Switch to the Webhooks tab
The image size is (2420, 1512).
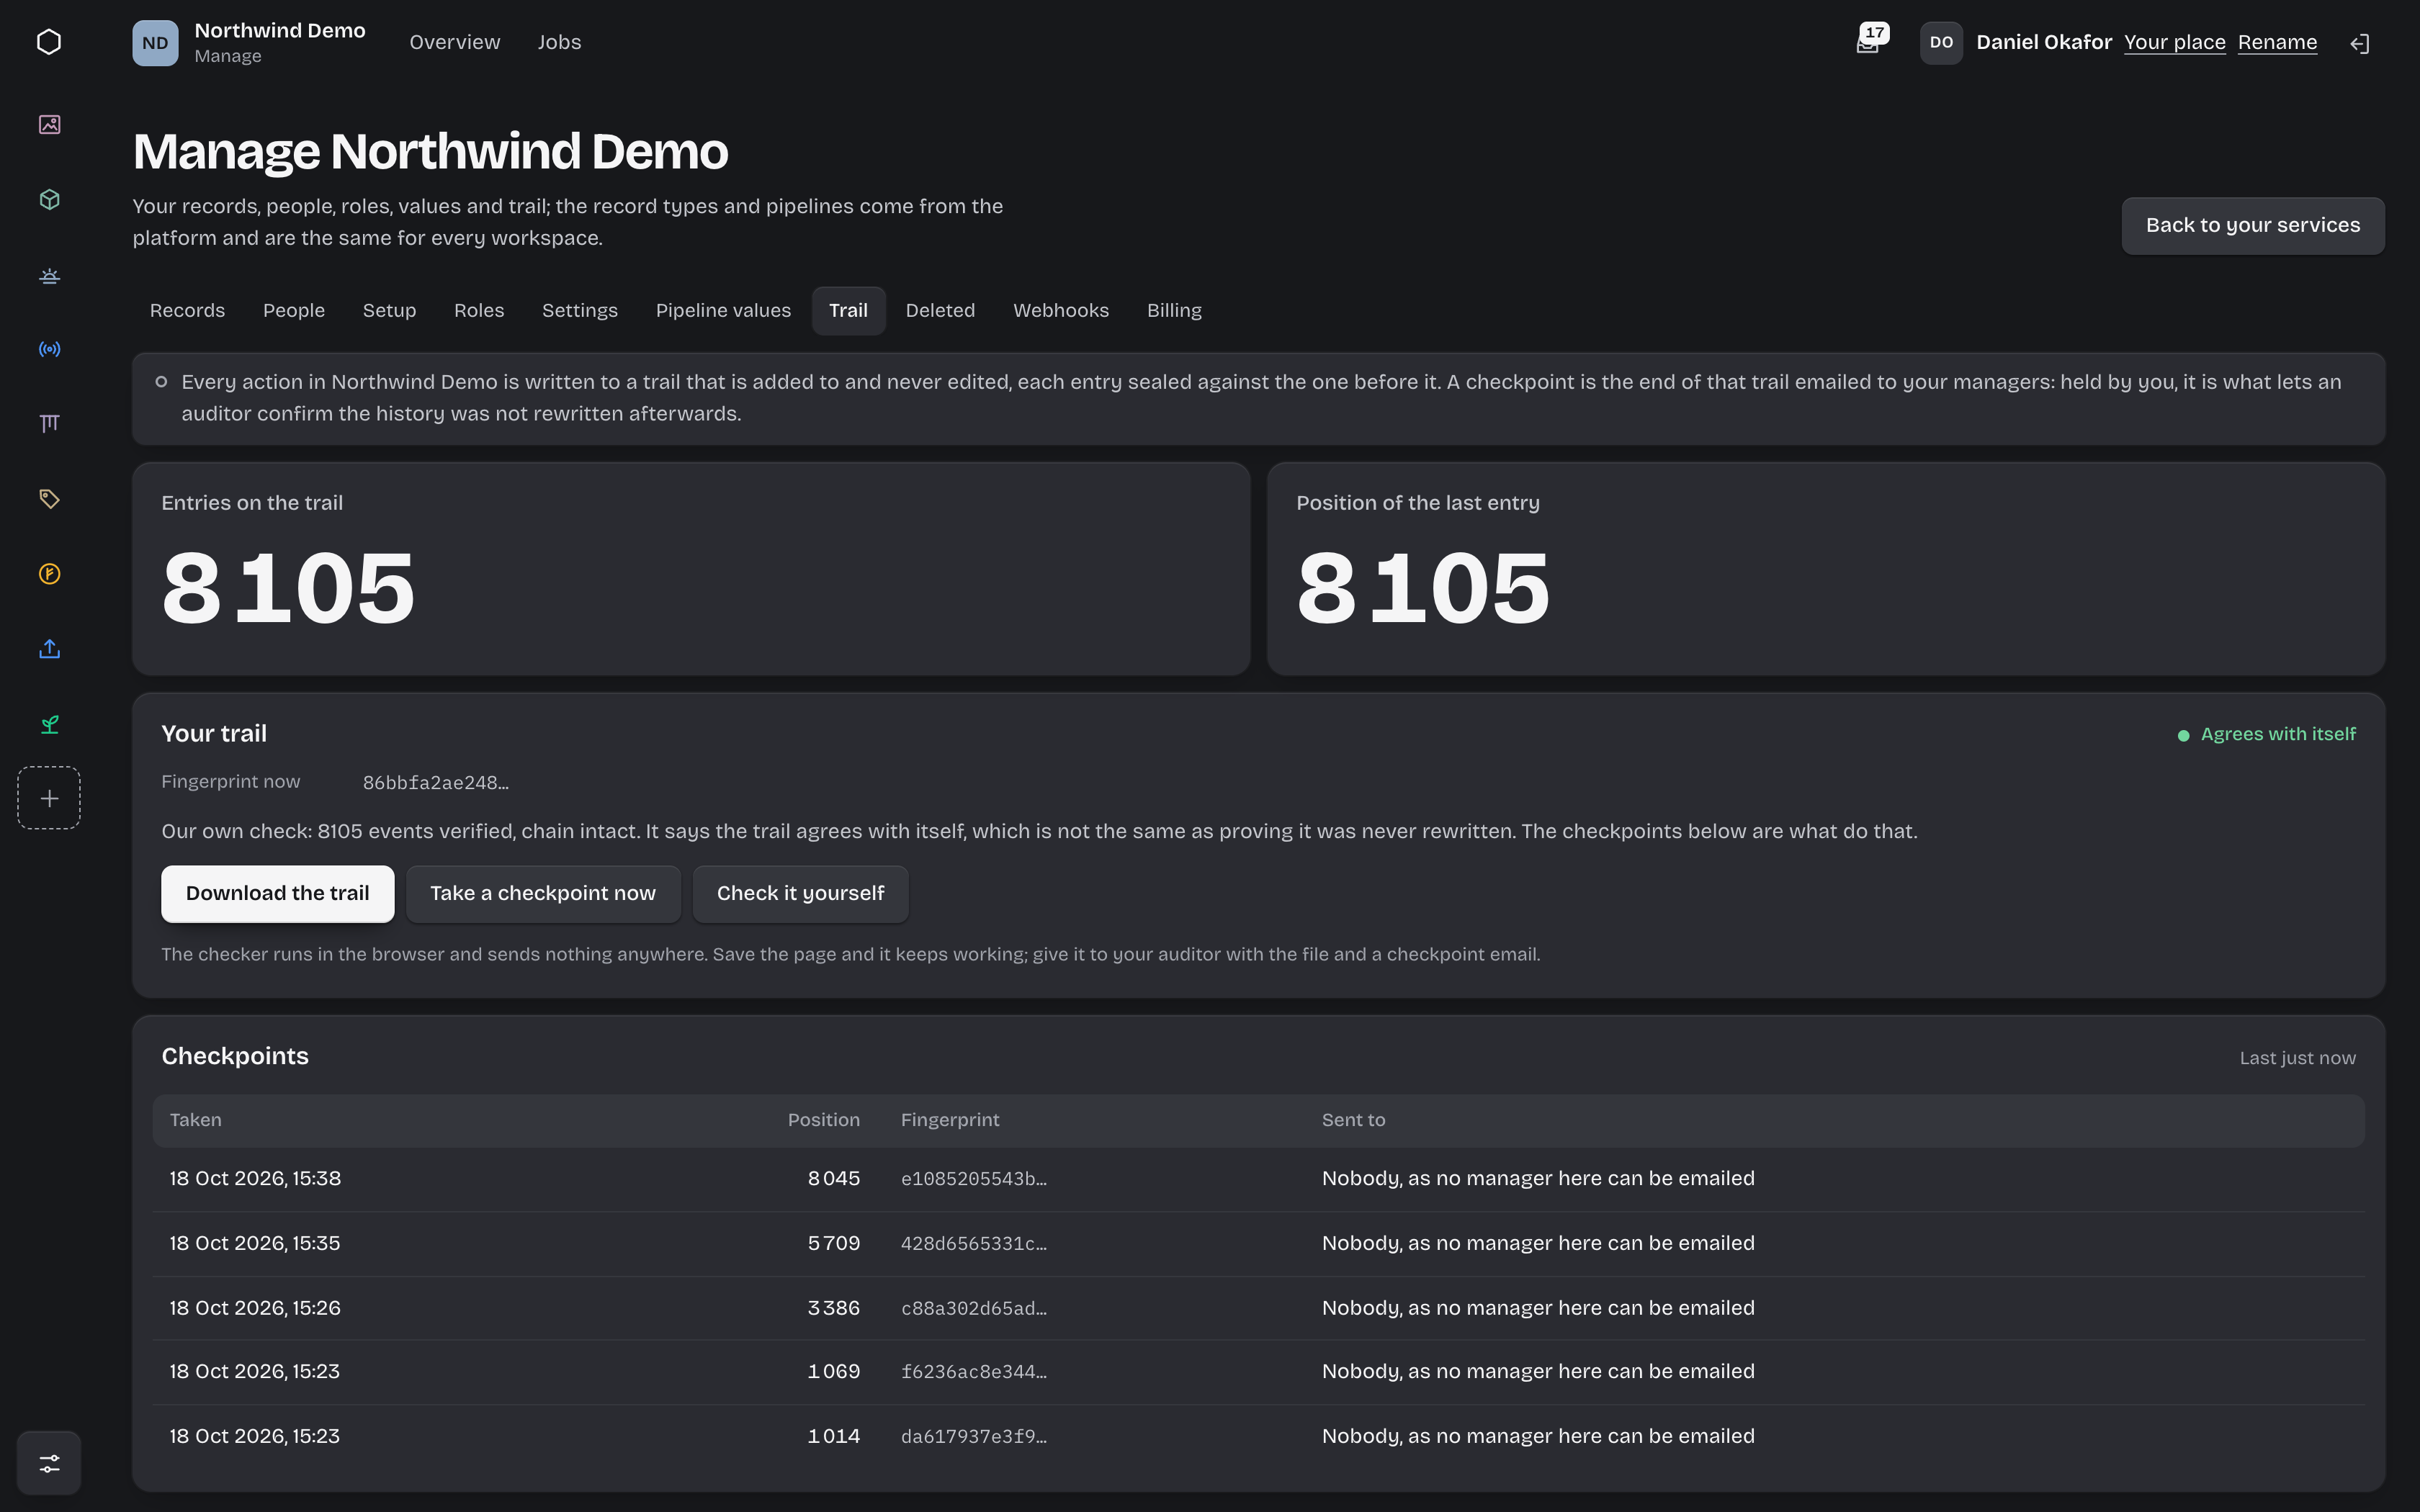pyautogui.click(x=1061, y=311)
